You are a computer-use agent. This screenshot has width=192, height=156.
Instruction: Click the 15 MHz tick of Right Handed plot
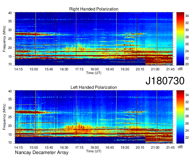tap(10, 57)
